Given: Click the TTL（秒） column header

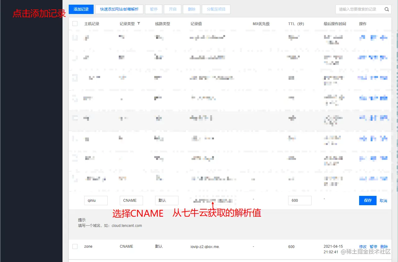Looking at the screenshot, I should [296, 24].
